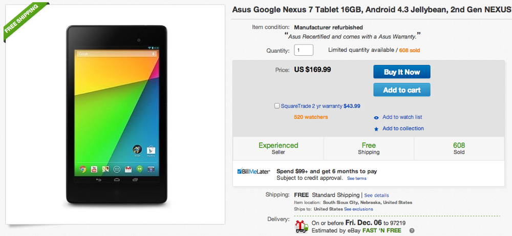Click the BillMeLater logo
Screen dimensions: 512x236
click(x=254, y=171)
